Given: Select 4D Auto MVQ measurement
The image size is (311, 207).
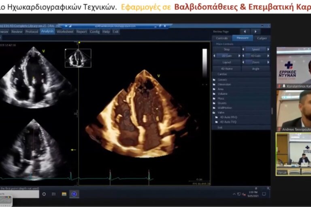Looking at the screenshot, I should (x=228, y=117).
